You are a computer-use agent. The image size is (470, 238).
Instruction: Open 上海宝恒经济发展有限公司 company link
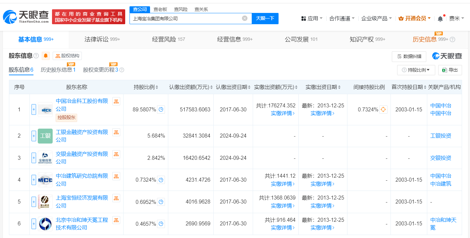[x=82, y=202]
